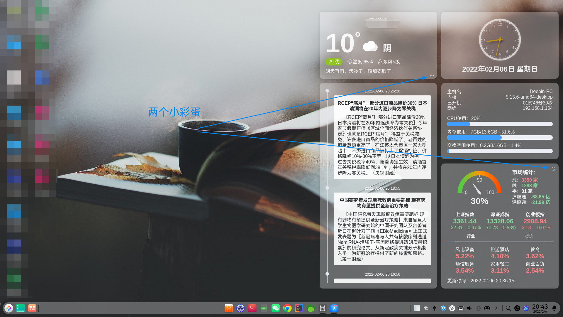Switch to the 概念 tab in market widget
This screenshot has height=317, width=563.
pos(529,236)
